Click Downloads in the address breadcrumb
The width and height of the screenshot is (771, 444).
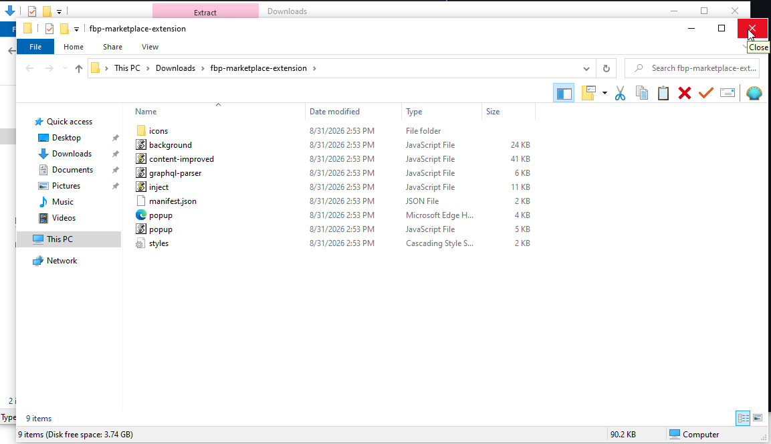176,68
